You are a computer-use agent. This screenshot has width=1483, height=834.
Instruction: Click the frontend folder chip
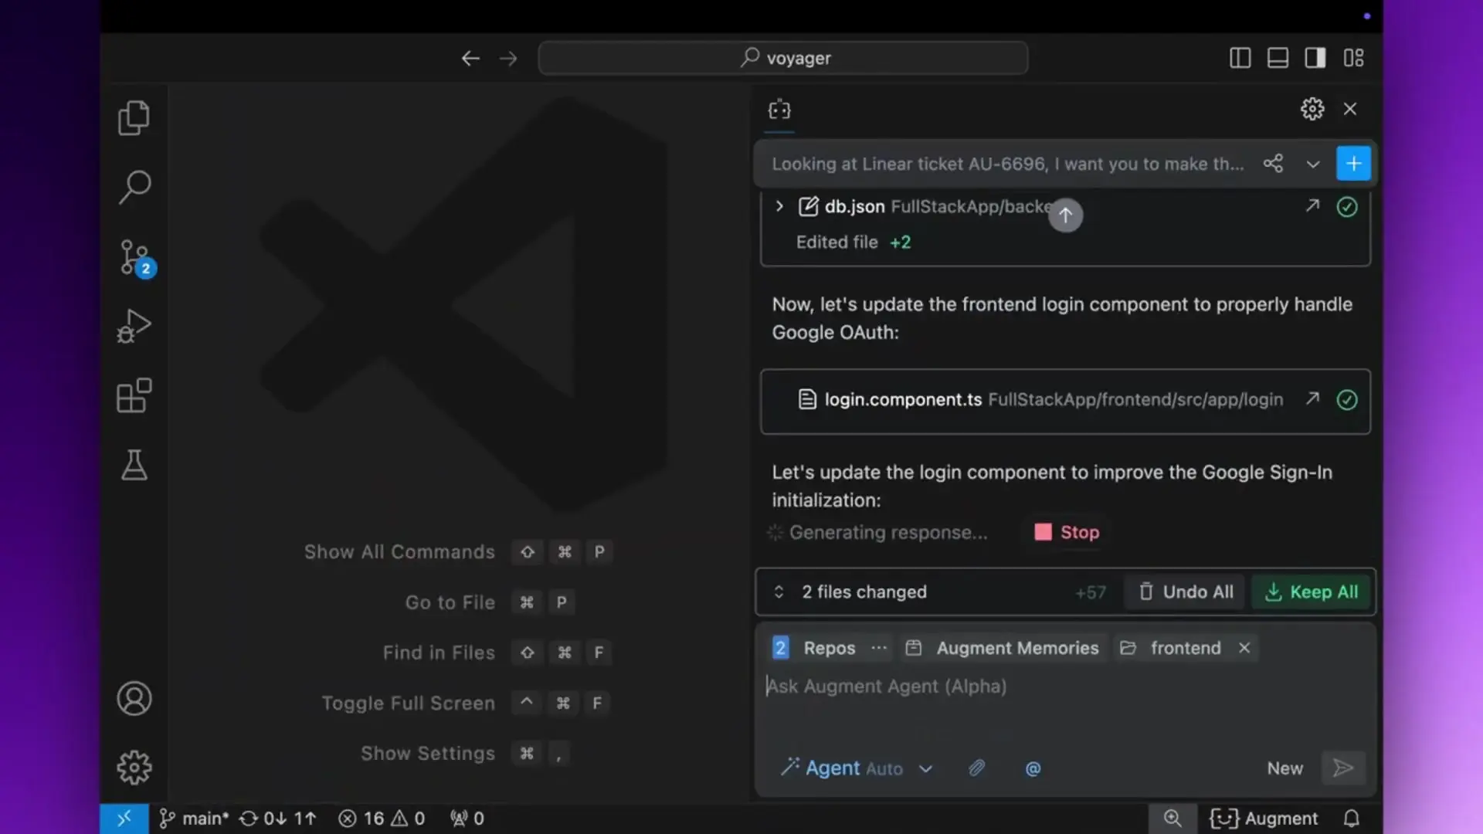pos(1171,648)
